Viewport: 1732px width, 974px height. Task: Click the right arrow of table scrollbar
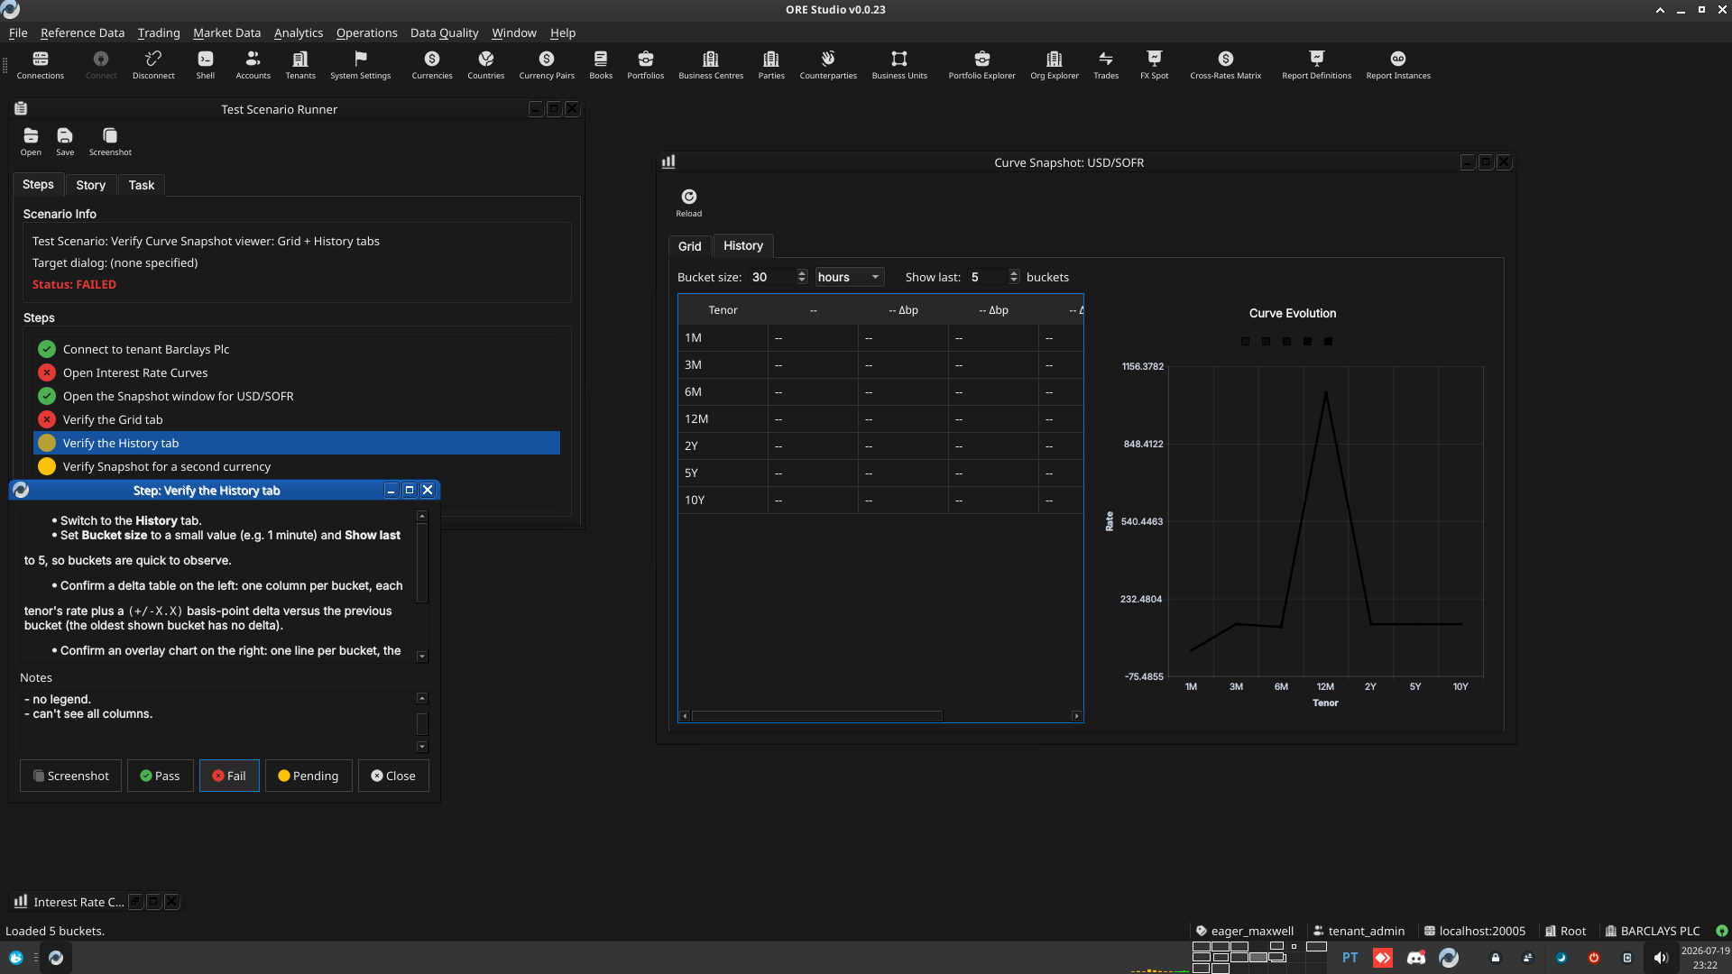pos(1076,716)
